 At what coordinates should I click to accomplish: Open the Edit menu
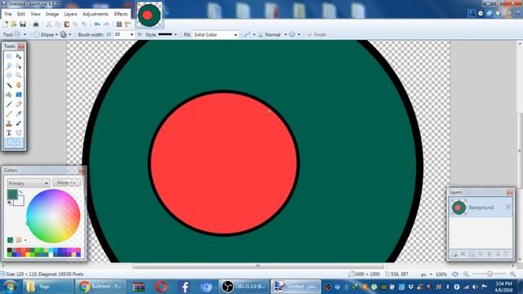click(21, 14)
